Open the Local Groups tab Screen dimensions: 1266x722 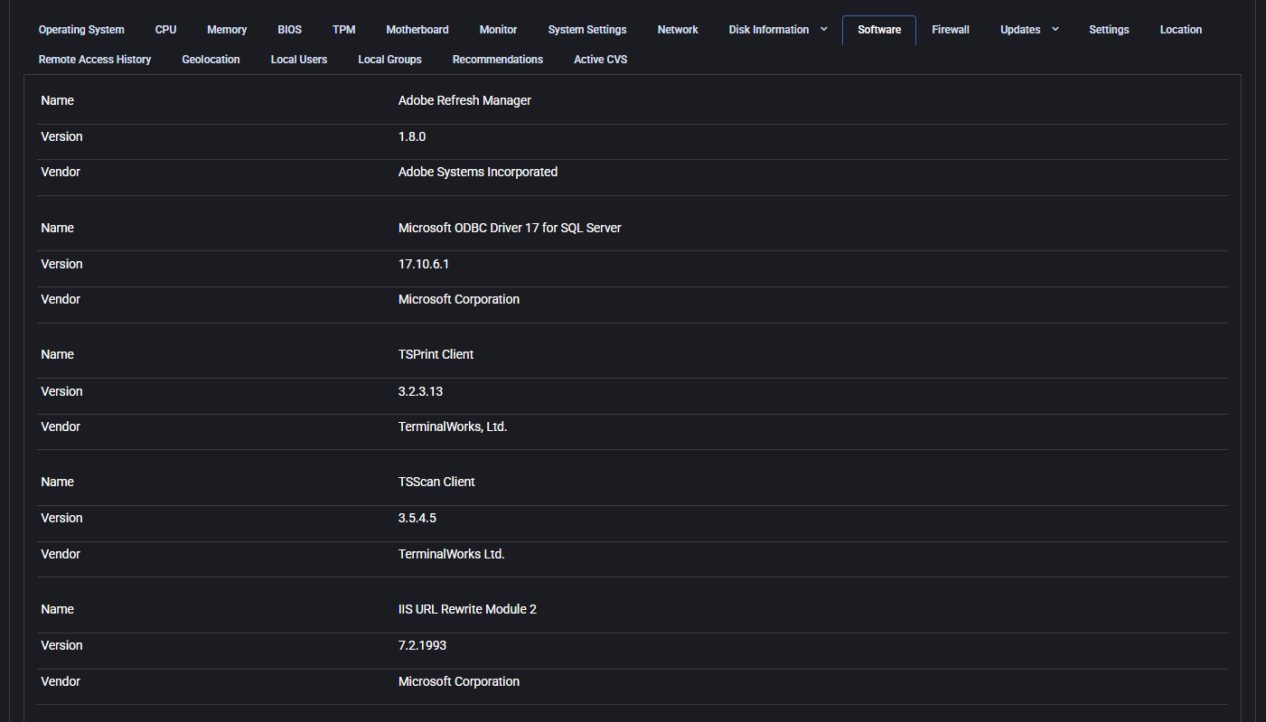point(389,60)
